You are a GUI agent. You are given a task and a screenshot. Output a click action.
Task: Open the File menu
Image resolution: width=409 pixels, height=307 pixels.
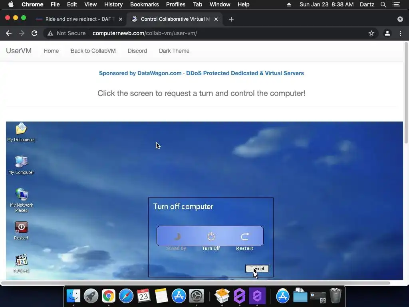tap(55, 4)
